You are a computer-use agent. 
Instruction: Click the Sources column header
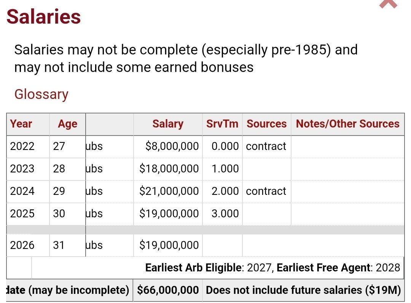tap(266, 124)
